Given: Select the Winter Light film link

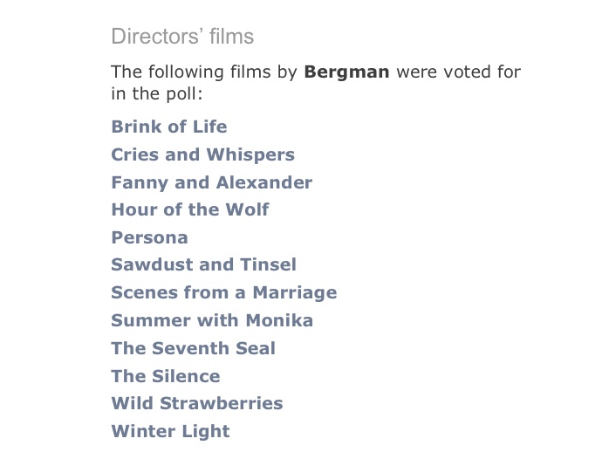Looking at the screenshot, I should [170, 431].
